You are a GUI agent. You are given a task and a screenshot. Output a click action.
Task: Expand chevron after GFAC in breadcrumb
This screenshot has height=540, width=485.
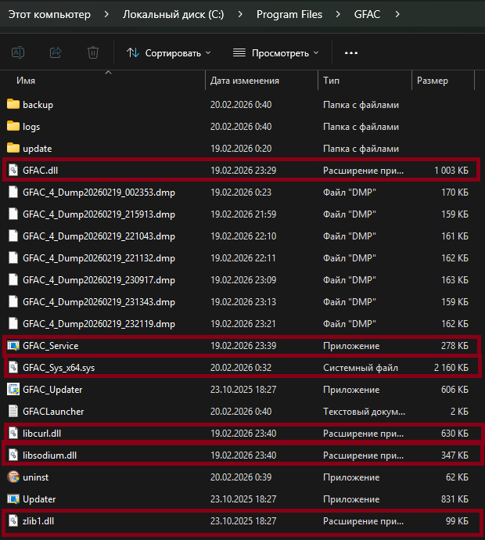pyautogui.click(x=398, y=14)
